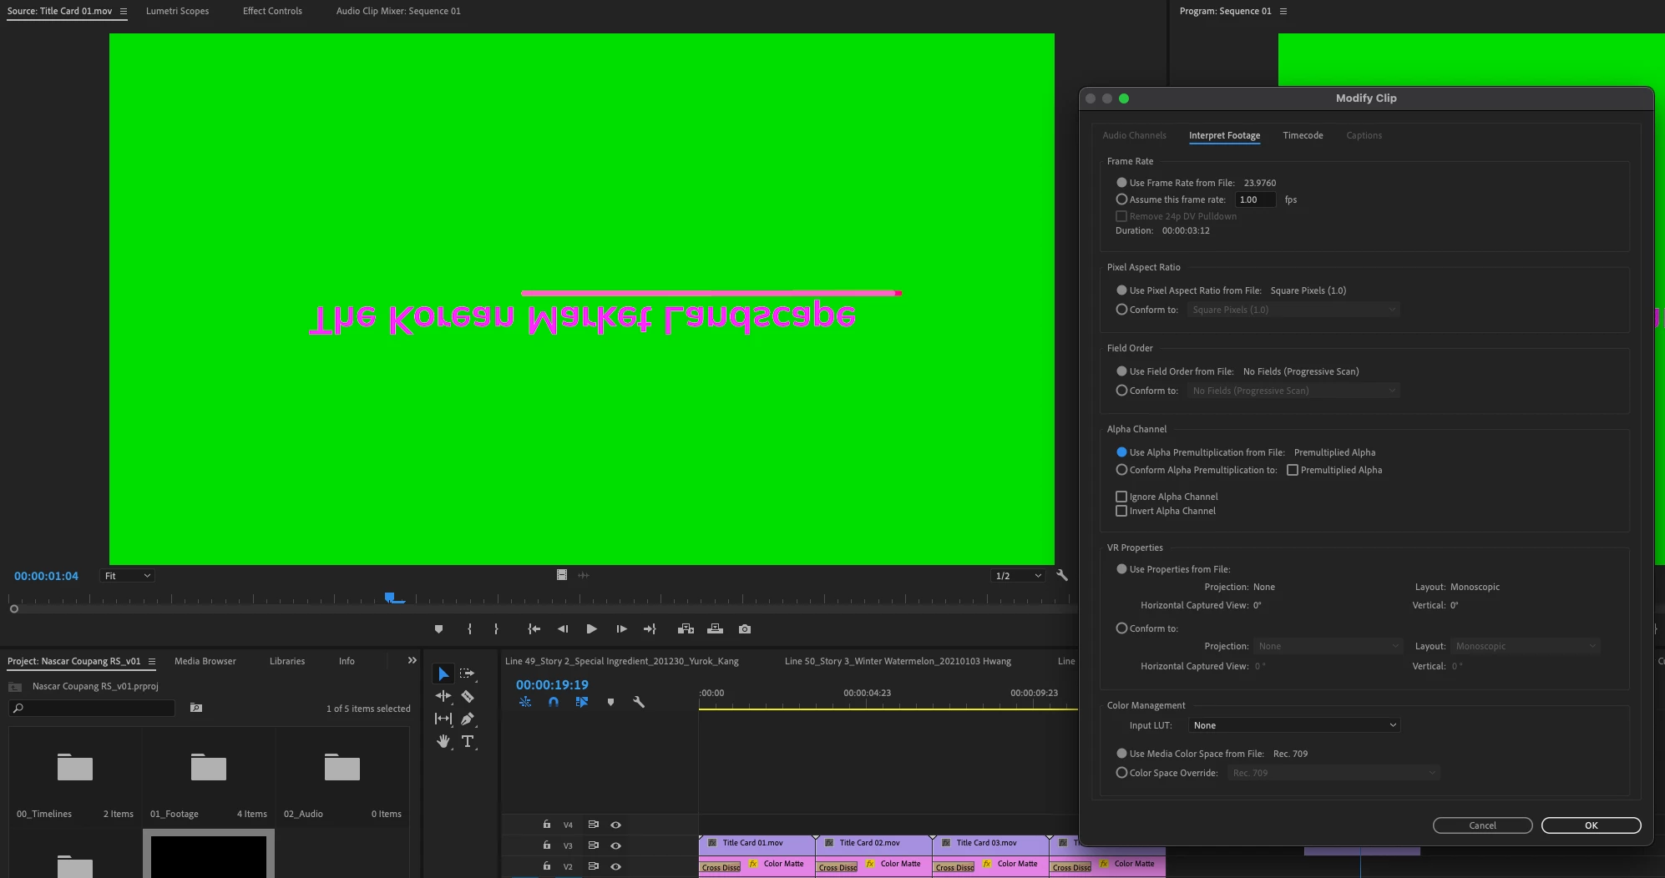Open Source monitor Fit zoom dropdown
The image size is (1665, 878).
pos(127,576)
